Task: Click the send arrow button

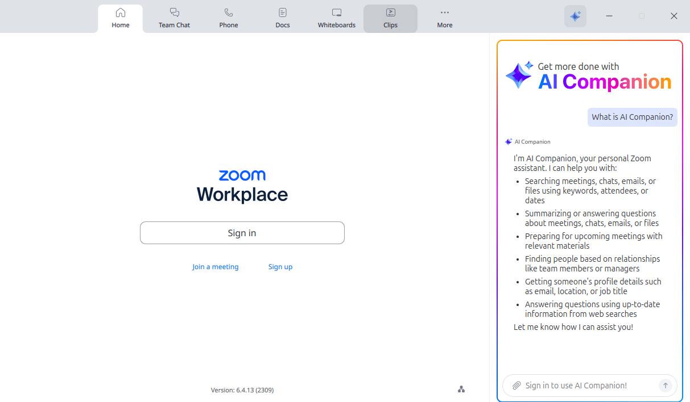Action: click(665, 386)
